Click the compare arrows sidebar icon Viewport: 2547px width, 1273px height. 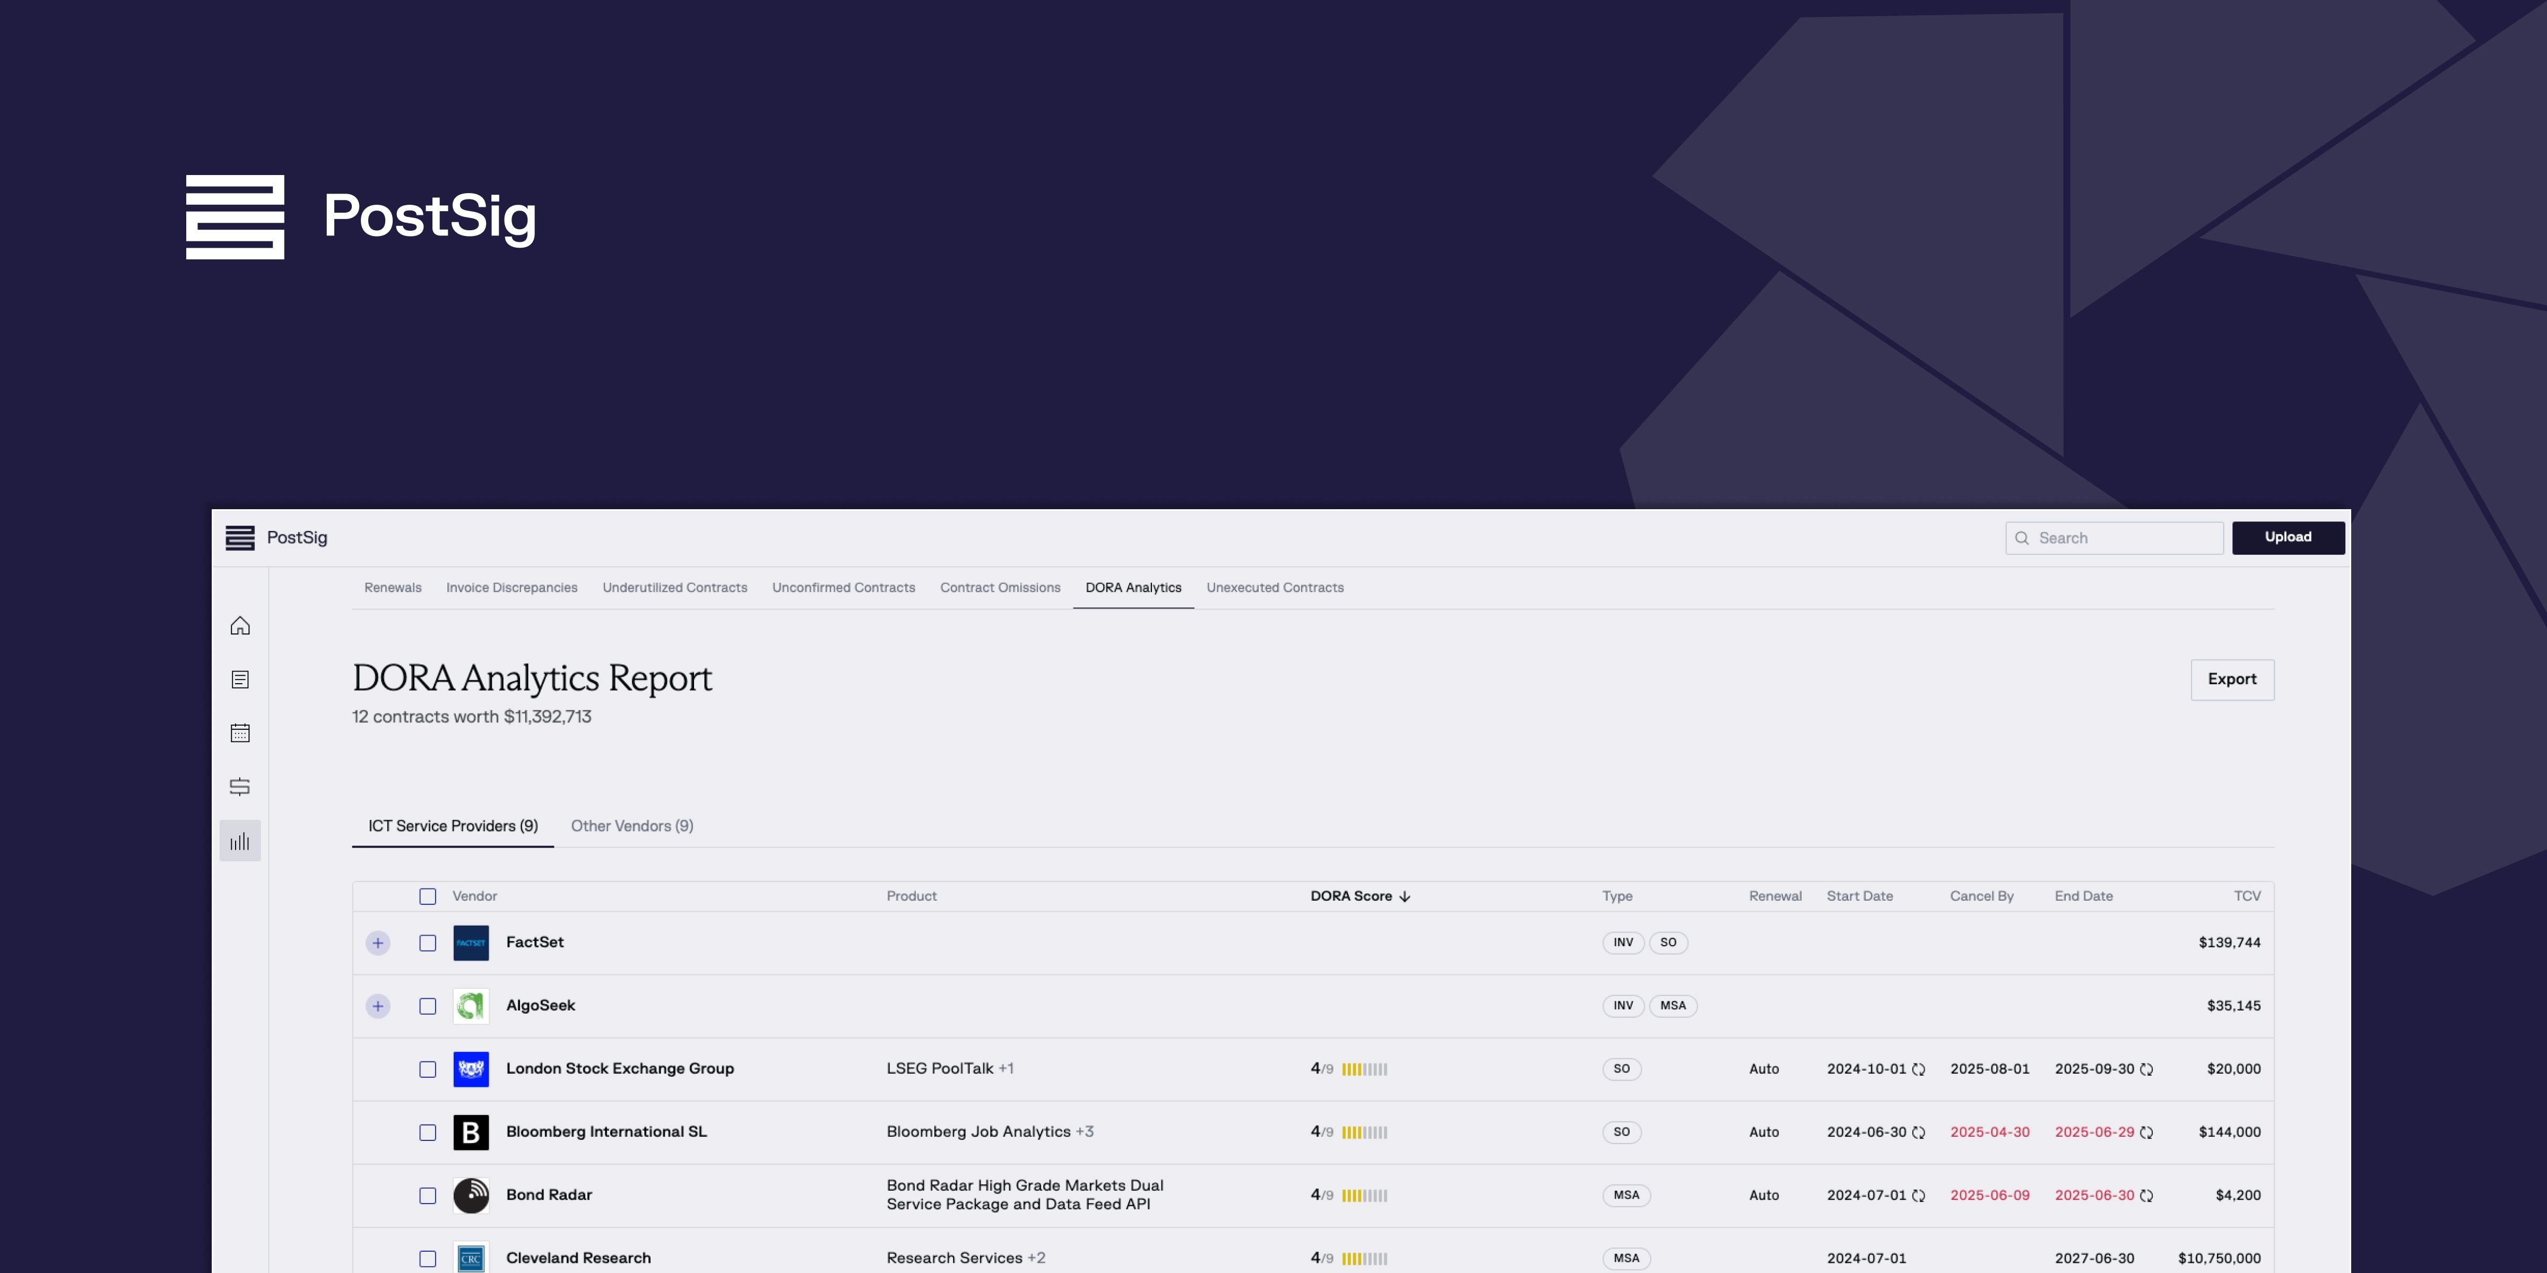239,787
